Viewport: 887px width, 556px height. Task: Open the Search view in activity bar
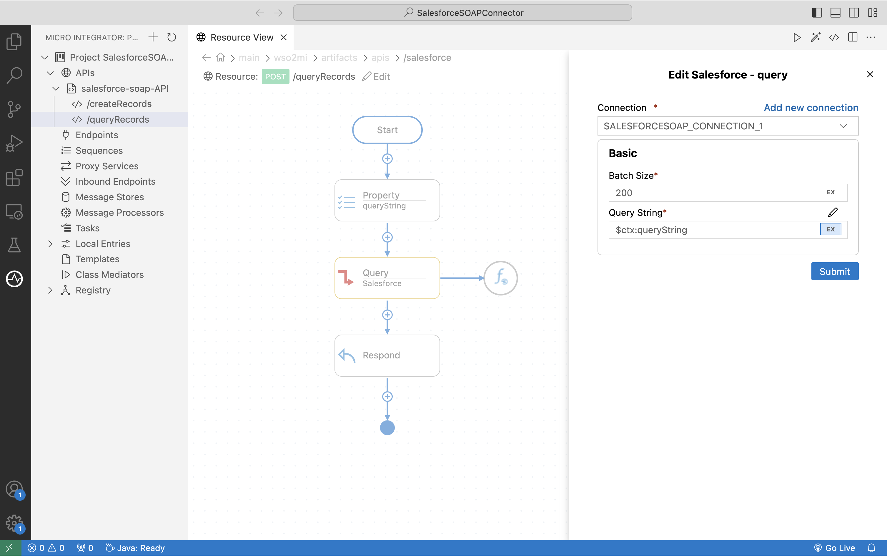[15, 75]
